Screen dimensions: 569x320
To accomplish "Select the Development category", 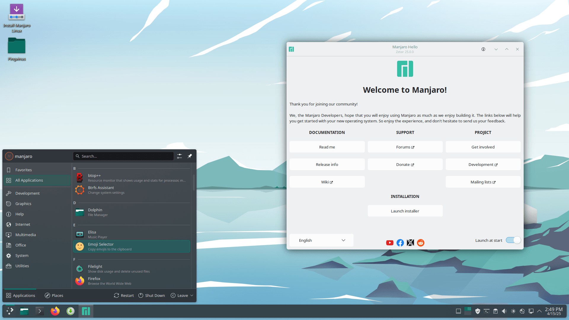I will pos(37,193).
